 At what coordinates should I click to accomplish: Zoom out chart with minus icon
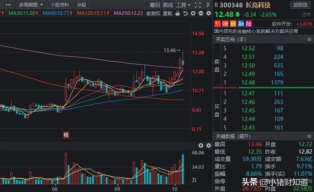pyautogui.click(x=201, y=13)
